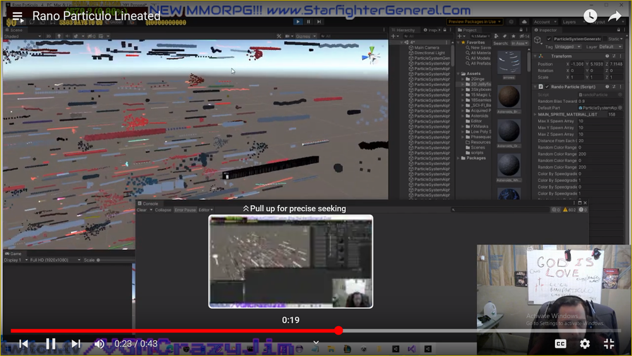Open the Gizmos dropdown
Viewport: 632px width, 356px height.
305,36
